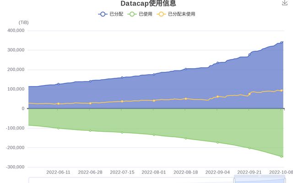Click the download chart image icon
Screen dimensions: 293x183
pyautogui.click(x=284, y=2)
